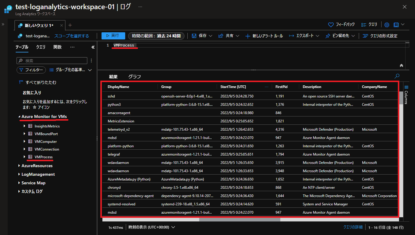Select the amacoreagent row
The image size is (415, 235).
(x=251, y=113)
